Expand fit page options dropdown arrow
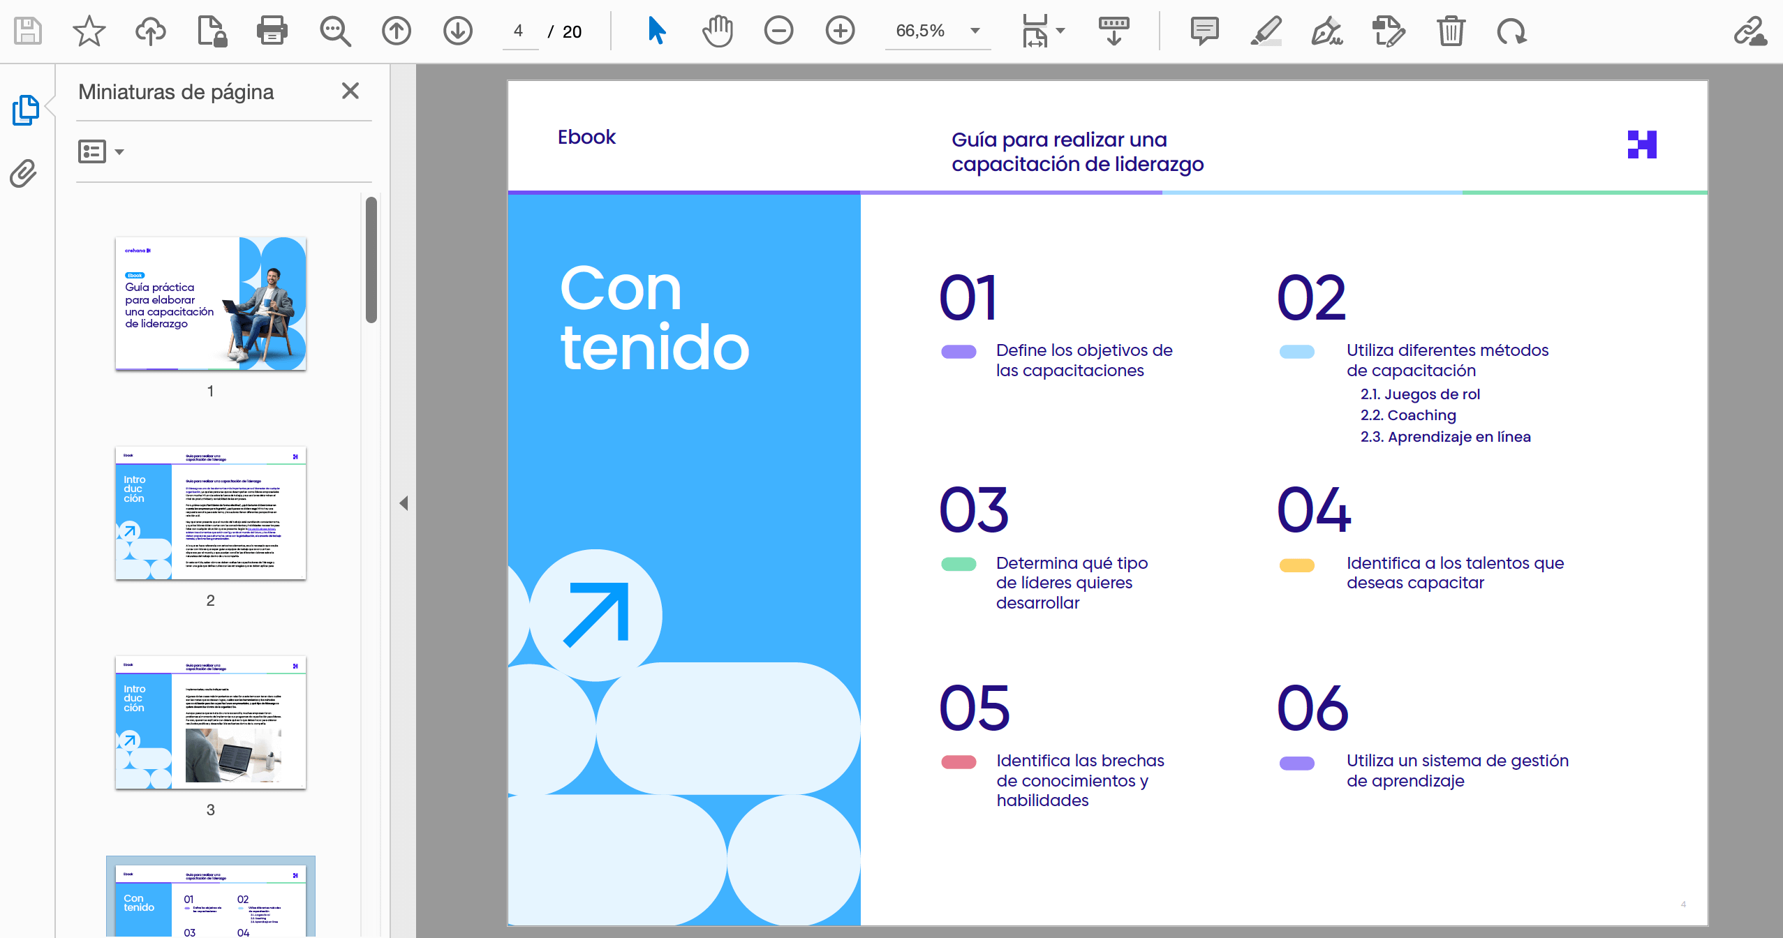 tap(1060, 31)
